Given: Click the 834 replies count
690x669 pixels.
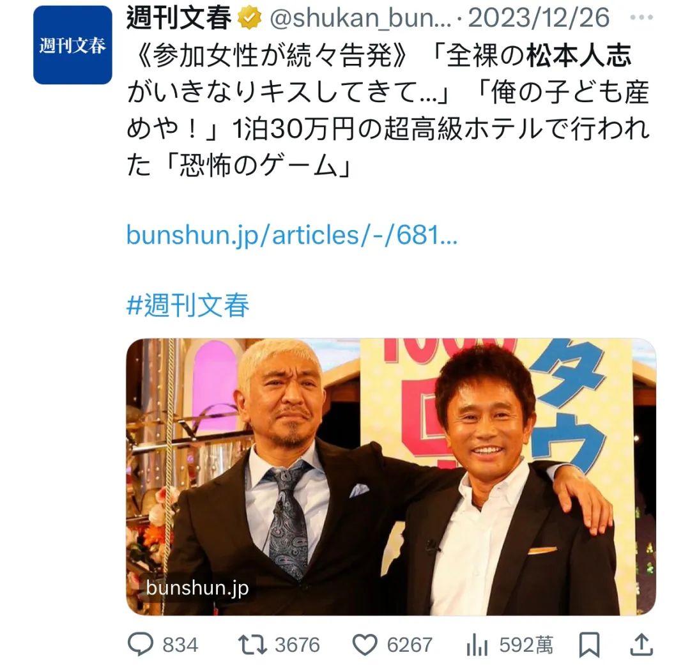Looking at the screenshot, I should pos(180,645).
